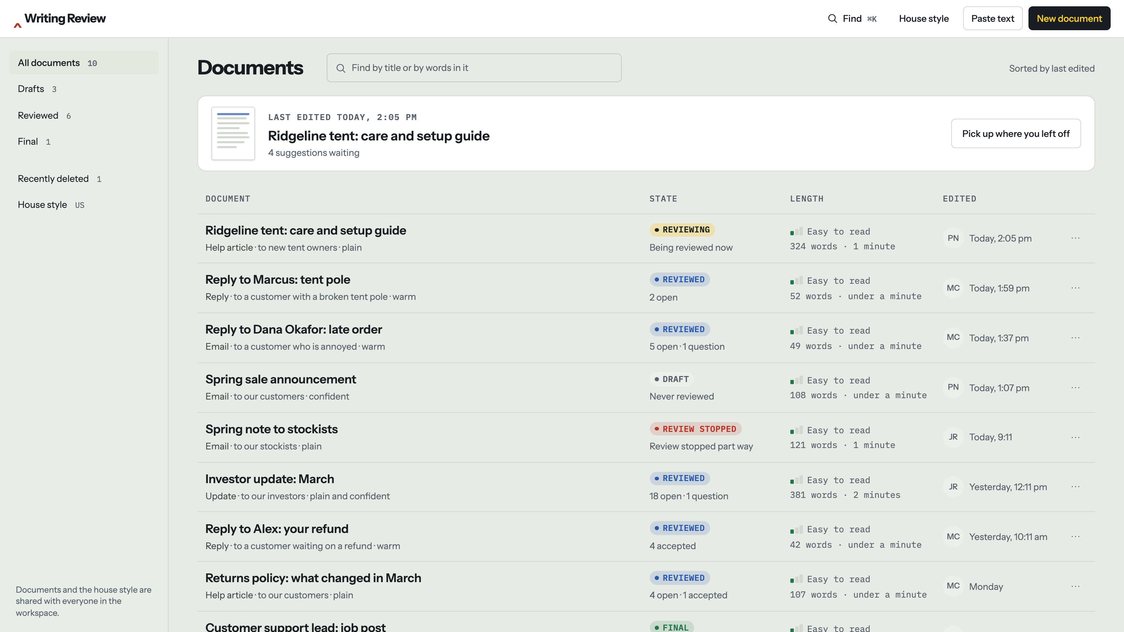Click the REVIEW STOPPED status badge
Viewport: 1124px width, 632px height.
(x=695, y=429)
